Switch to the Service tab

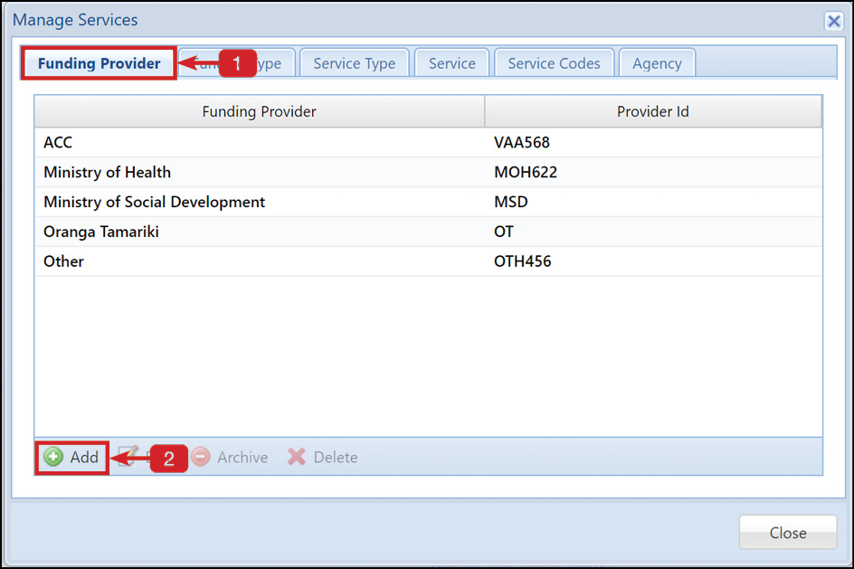[452, 63]
